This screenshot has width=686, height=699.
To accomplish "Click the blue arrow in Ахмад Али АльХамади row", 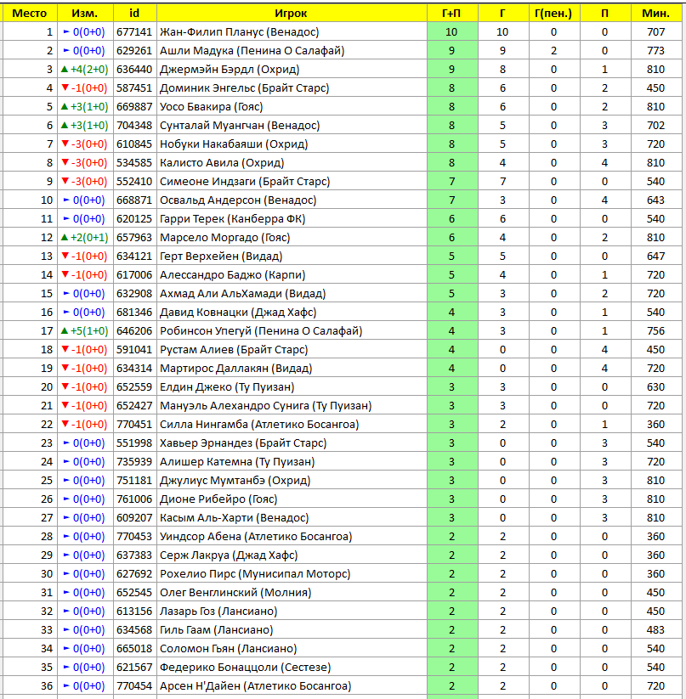I will pos(66,294).
